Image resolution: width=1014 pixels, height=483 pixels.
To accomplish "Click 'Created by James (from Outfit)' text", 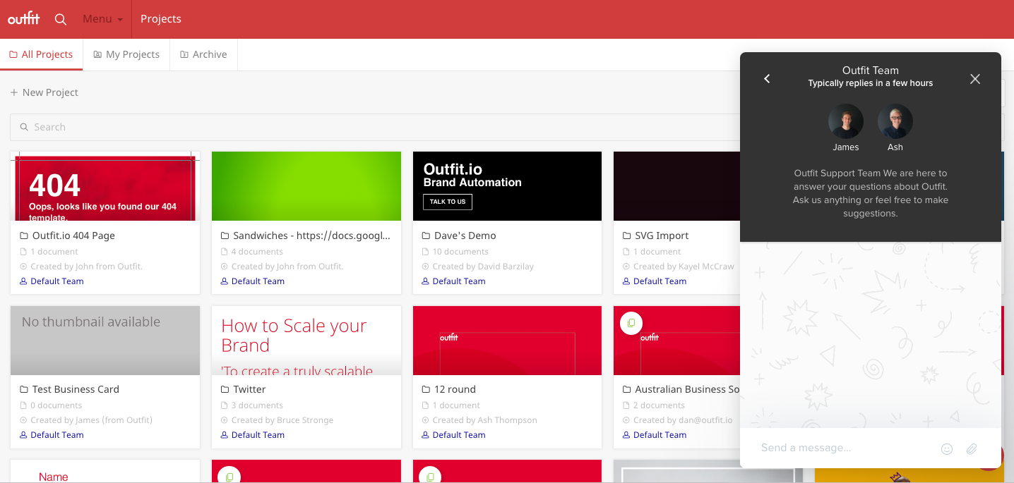I will 91,420.
